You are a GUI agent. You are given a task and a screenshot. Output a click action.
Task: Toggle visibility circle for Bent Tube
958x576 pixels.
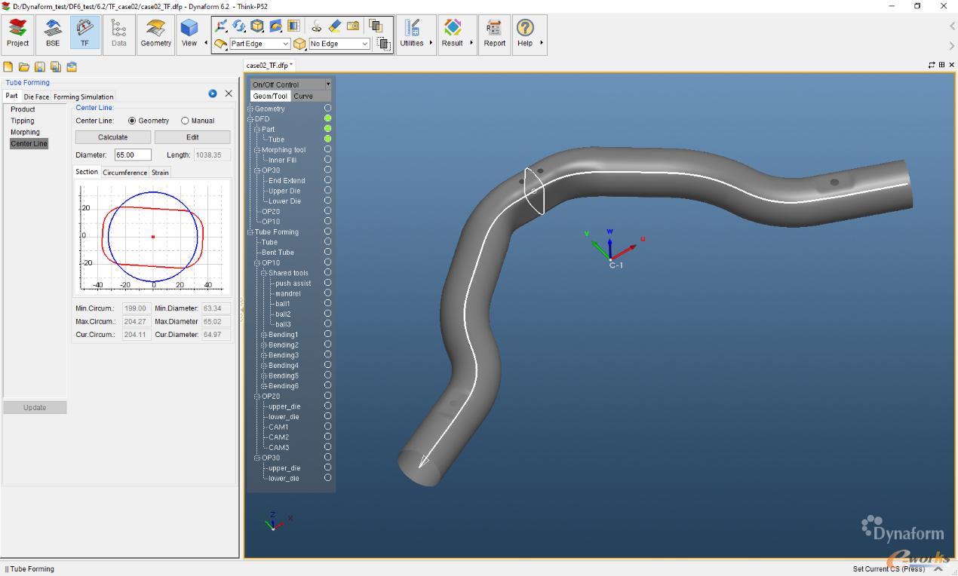coord(327,252)
